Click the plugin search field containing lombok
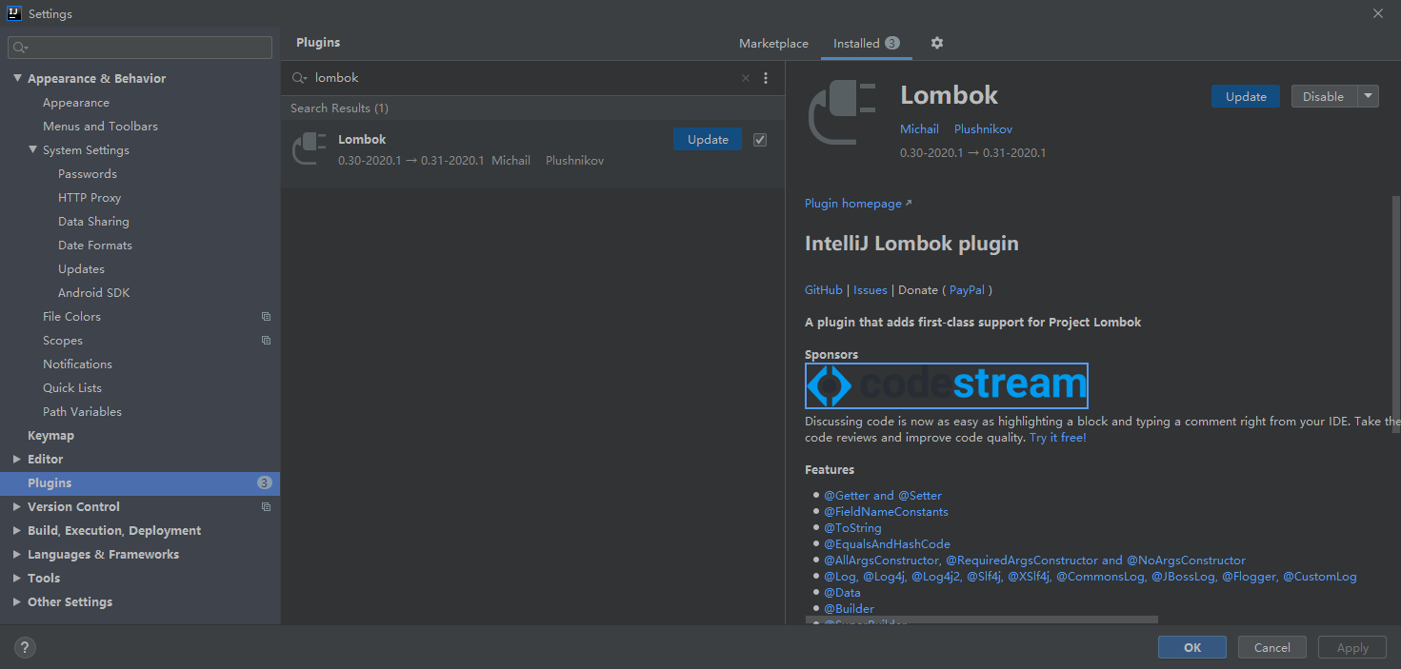The width and height of the screenshot is (1401, 669). tap(524, 78)
